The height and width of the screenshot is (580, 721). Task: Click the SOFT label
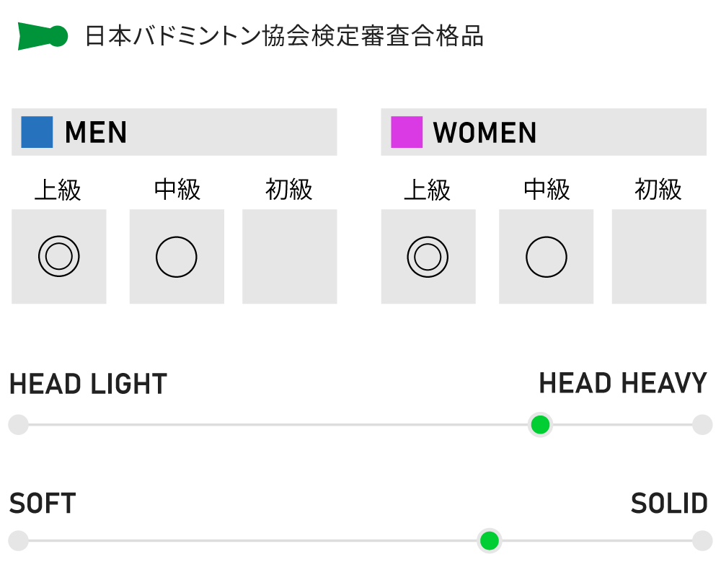pos(43,504)
